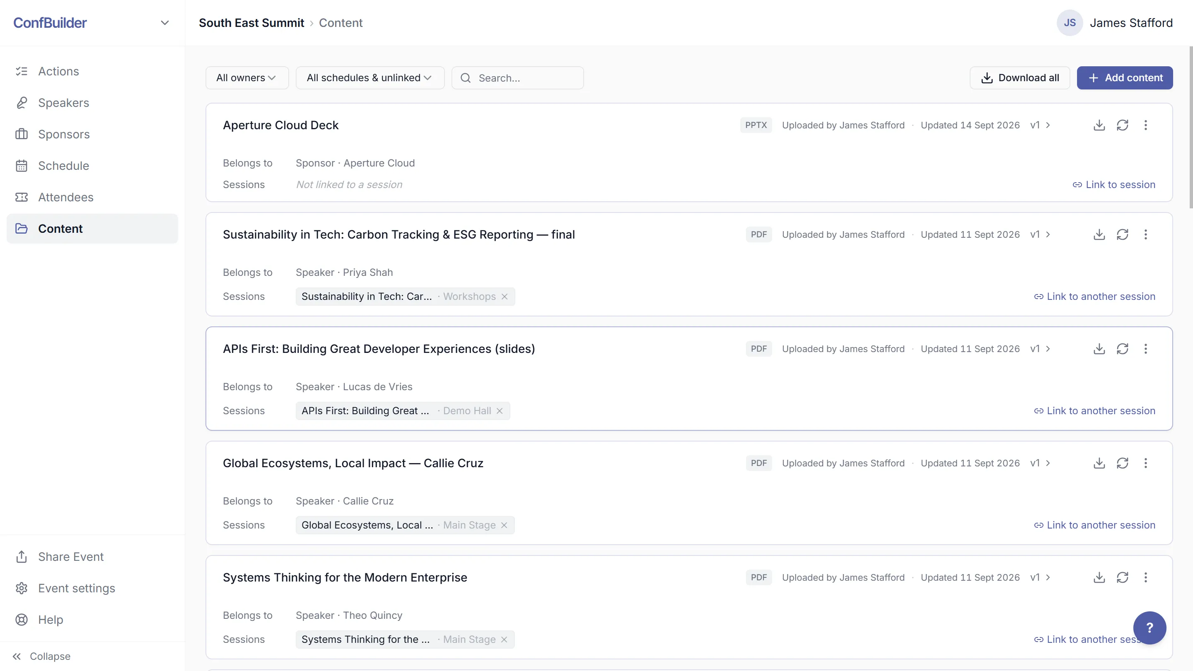Click South East Summit breadcrumb
This screenshot has height=671, width=1193.
pyautogui.click(x=251, y=23)
